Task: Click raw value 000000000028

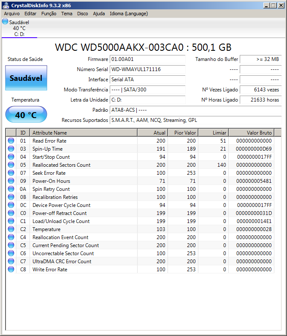Action: [254, 229]
